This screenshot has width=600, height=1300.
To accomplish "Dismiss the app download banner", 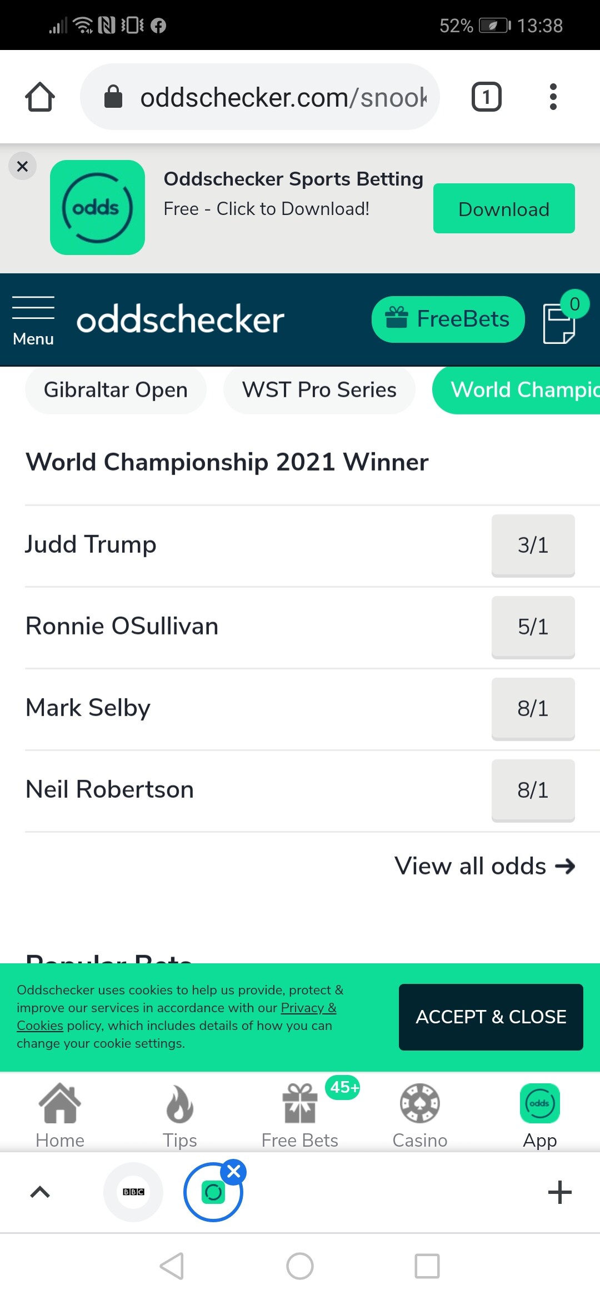I will click(x=23, y=166).
